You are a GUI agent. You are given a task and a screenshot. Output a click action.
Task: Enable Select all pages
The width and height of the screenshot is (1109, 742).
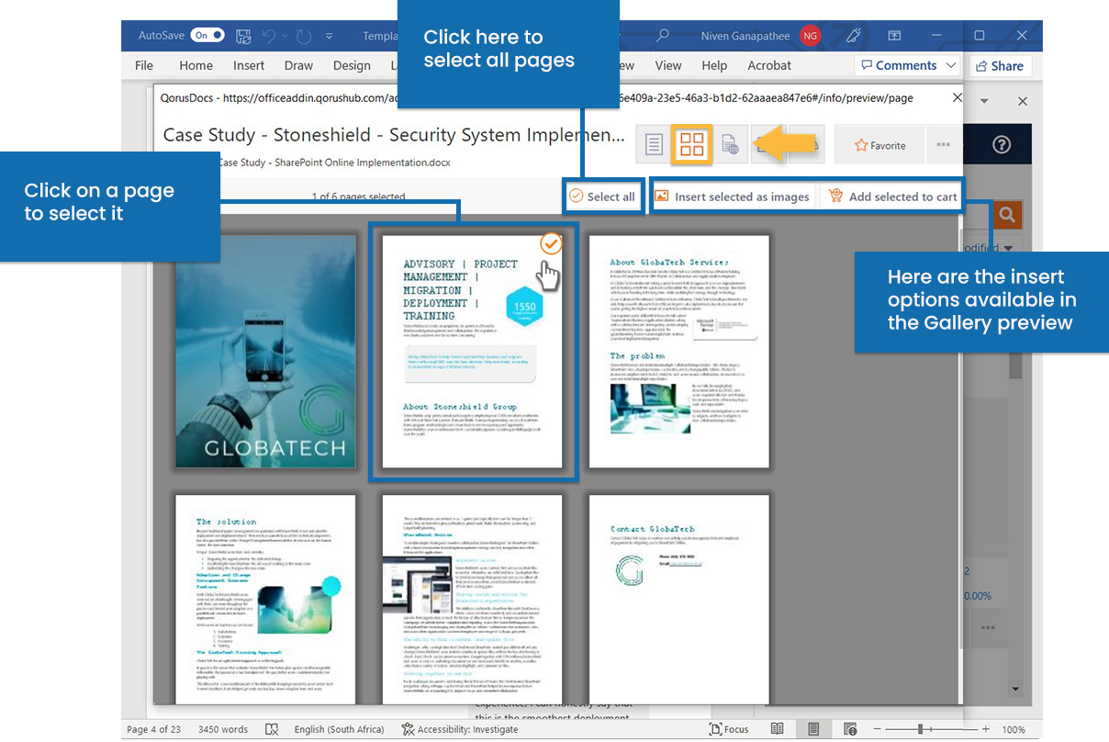point(602,196)
